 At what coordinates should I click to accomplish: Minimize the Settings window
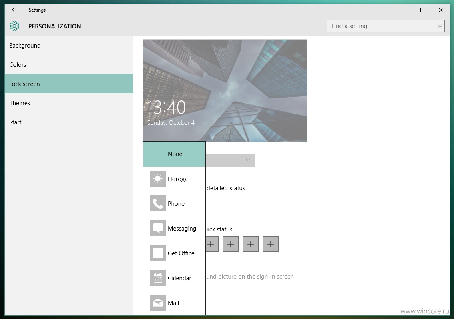click(404, 10)
